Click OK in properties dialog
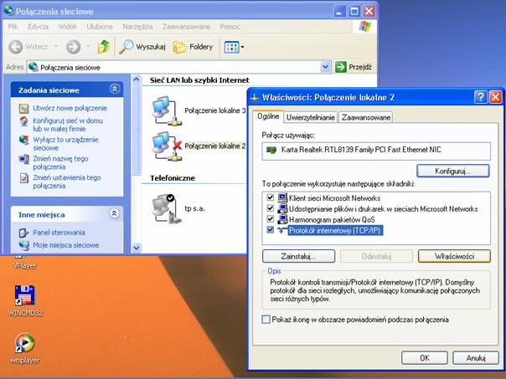The width and height of the screenshot is (506, 379). (x=425, y=358)
